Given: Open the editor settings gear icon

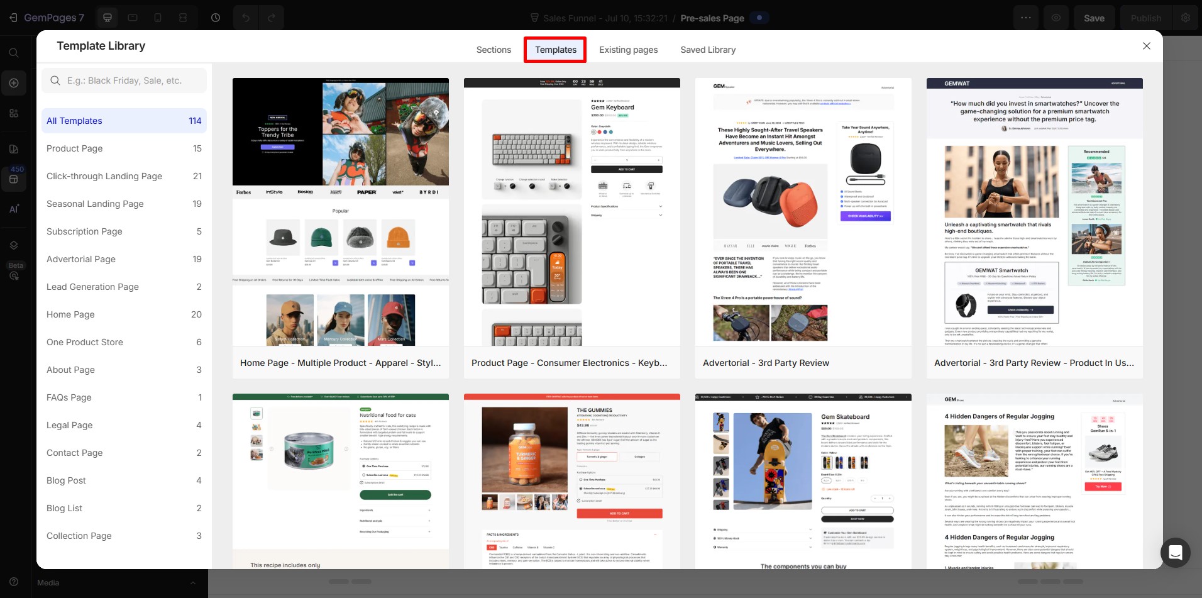Looking at the screenshot, I should [x=1186, y=18].
